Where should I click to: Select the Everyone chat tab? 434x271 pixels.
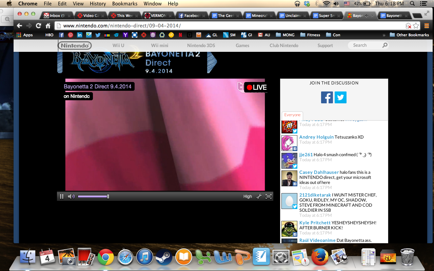click(292, 115)
